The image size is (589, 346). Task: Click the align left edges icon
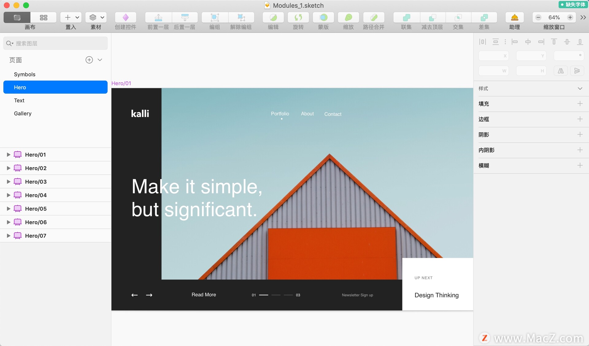click(x=515, y=42)
